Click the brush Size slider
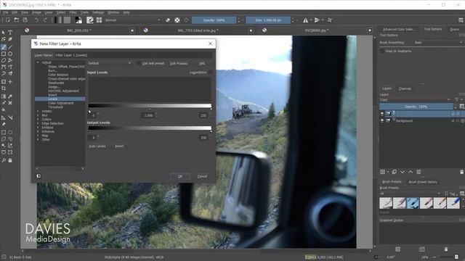 [268, 20]
